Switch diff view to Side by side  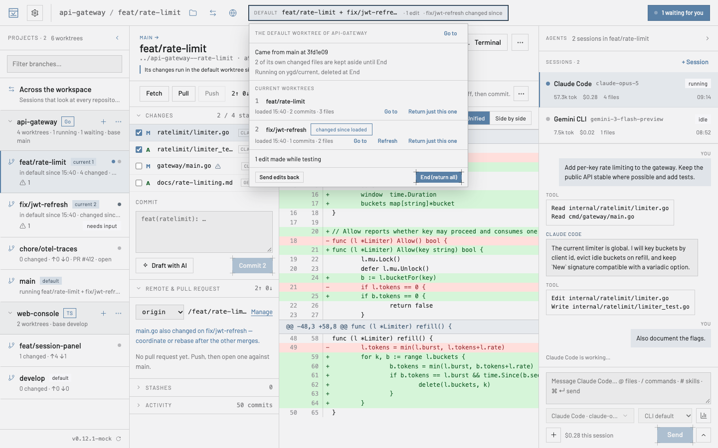click(510, 118)
